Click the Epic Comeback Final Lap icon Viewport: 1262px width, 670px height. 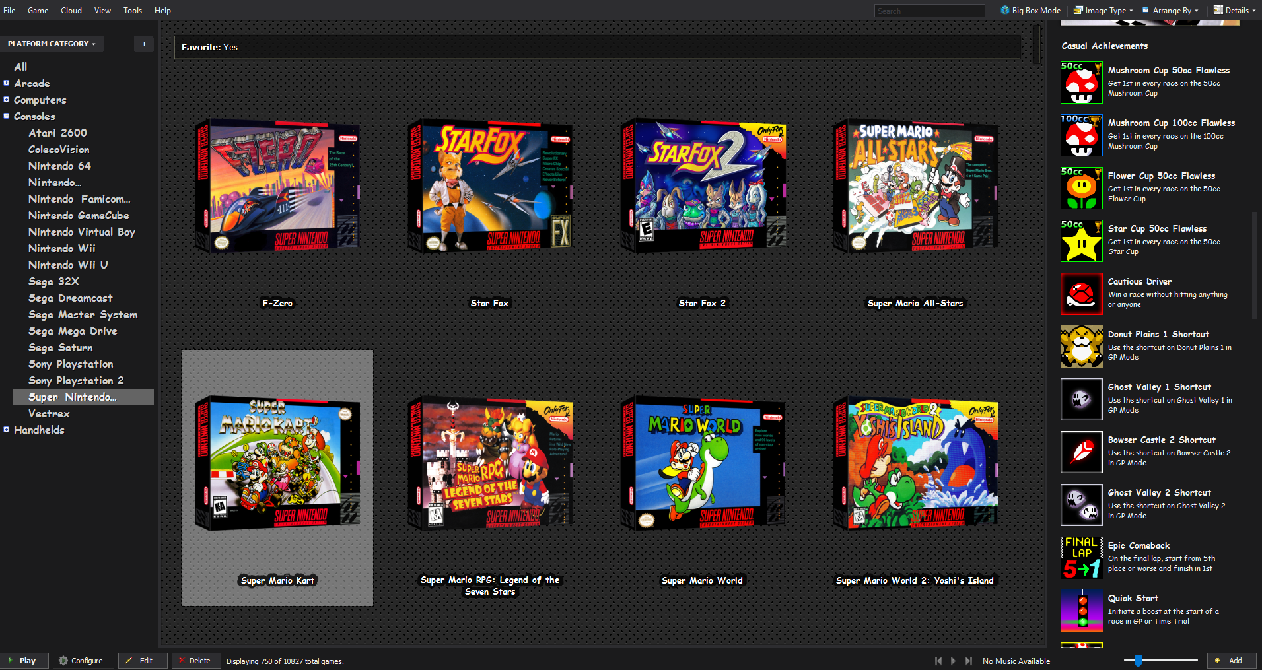pos(1081,558)
